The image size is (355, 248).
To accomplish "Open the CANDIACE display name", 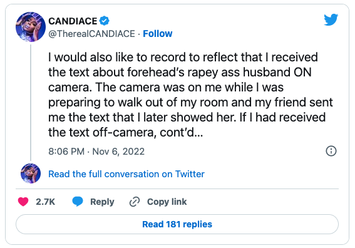I will click(x=73, y=21).
